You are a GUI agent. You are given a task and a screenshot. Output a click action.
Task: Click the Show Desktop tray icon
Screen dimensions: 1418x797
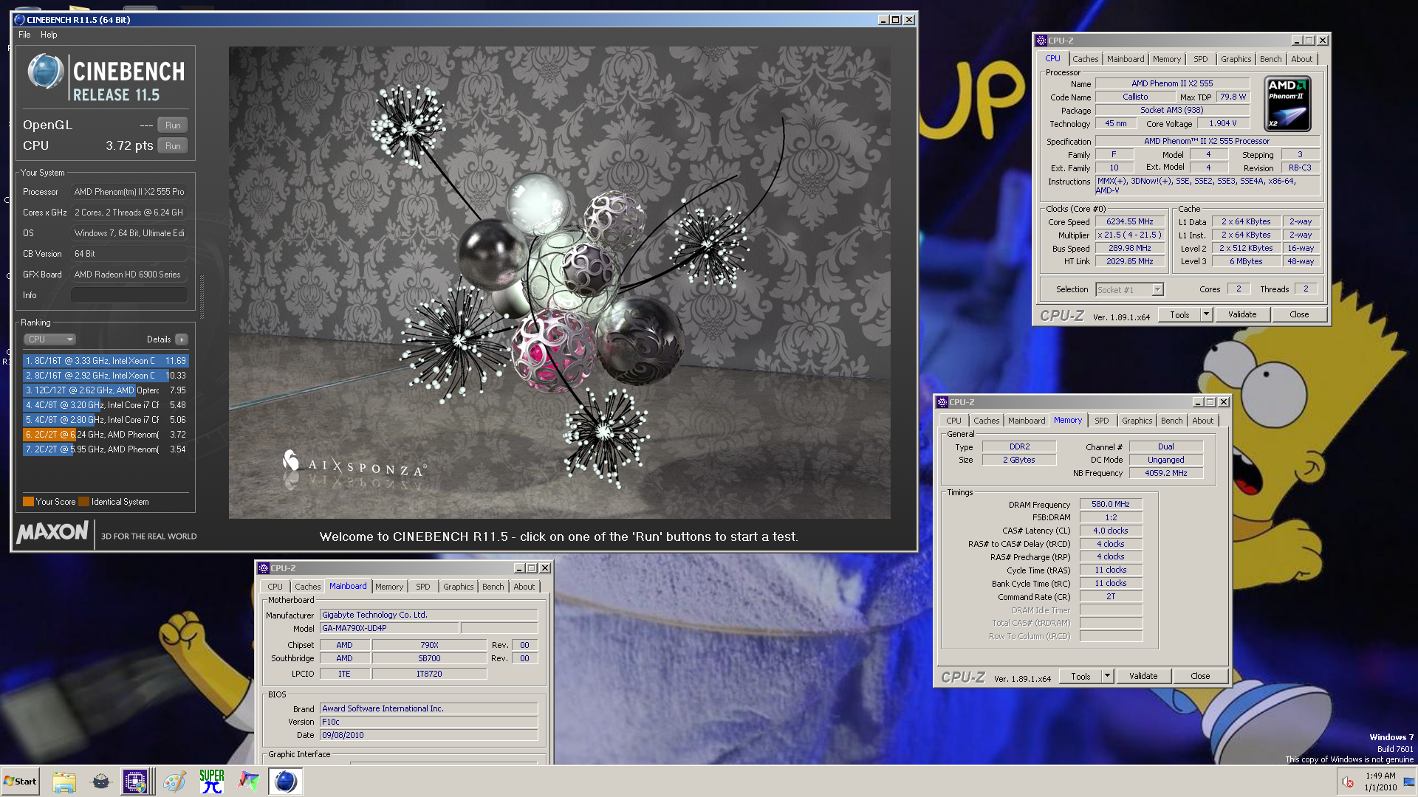point(1409,782)
